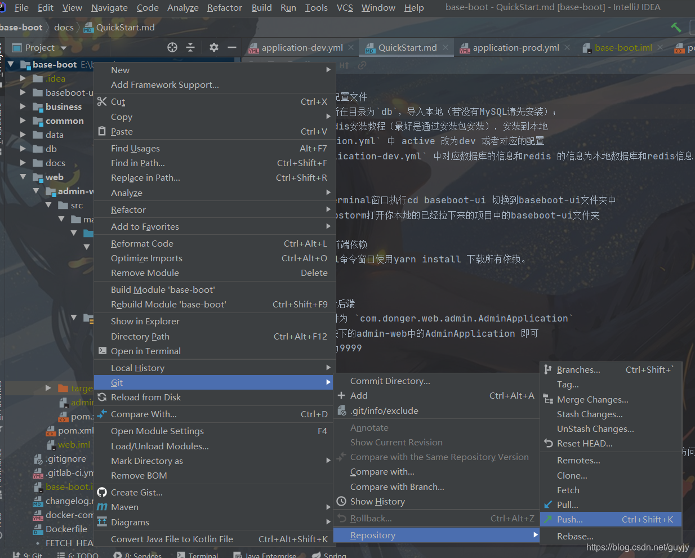695x558 pixels.
Task: Choose Local History submenu
Action: tap(215, 368)
